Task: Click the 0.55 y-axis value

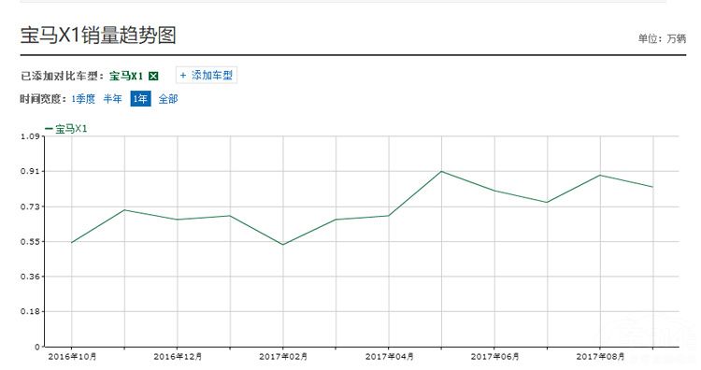Action: (30, 241)
